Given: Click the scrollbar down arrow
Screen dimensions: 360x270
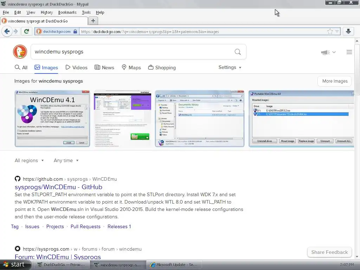Looking at the screenshot, I should click(357, 257).
